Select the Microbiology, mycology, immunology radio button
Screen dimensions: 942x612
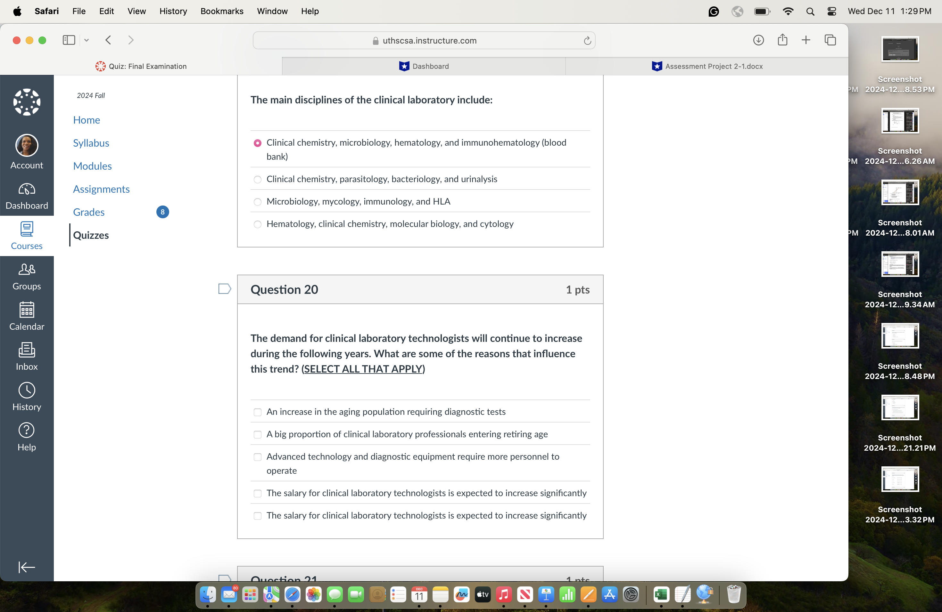pyautogui.click(x=257, y=202)
